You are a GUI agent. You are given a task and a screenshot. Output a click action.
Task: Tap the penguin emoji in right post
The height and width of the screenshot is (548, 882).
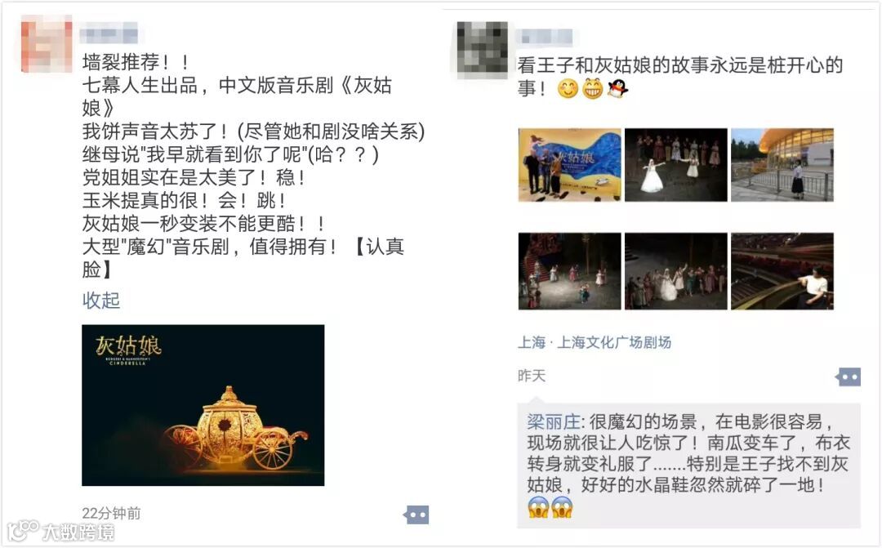[617, 88]
